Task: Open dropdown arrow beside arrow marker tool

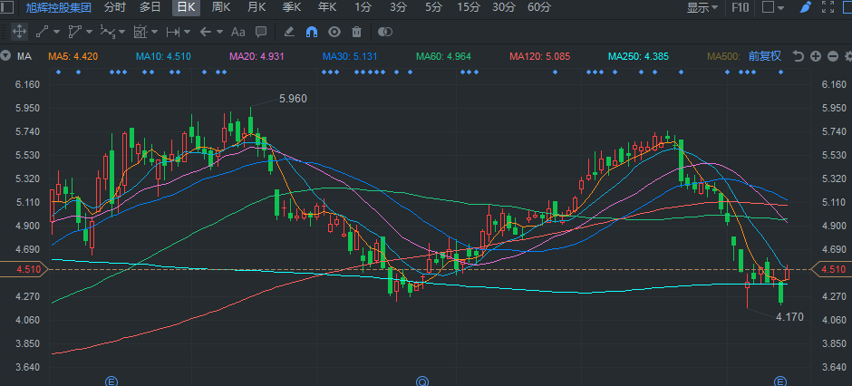Action: pyautogui.click(x=219, y=32)
